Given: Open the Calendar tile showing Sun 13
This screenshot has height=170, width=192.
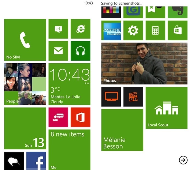Looking at the screenshot, I should coord(25,128).
